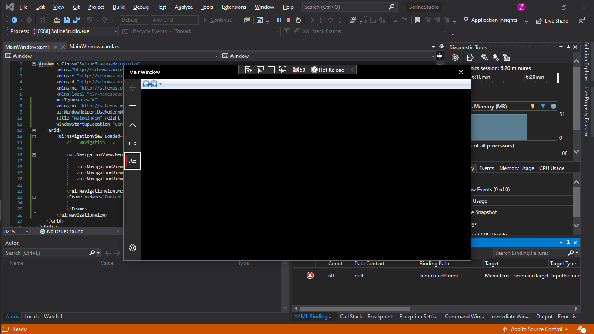Open the Any CPU platform dropdown
This screenshot has width=594, height=334.
pos(174,20)
